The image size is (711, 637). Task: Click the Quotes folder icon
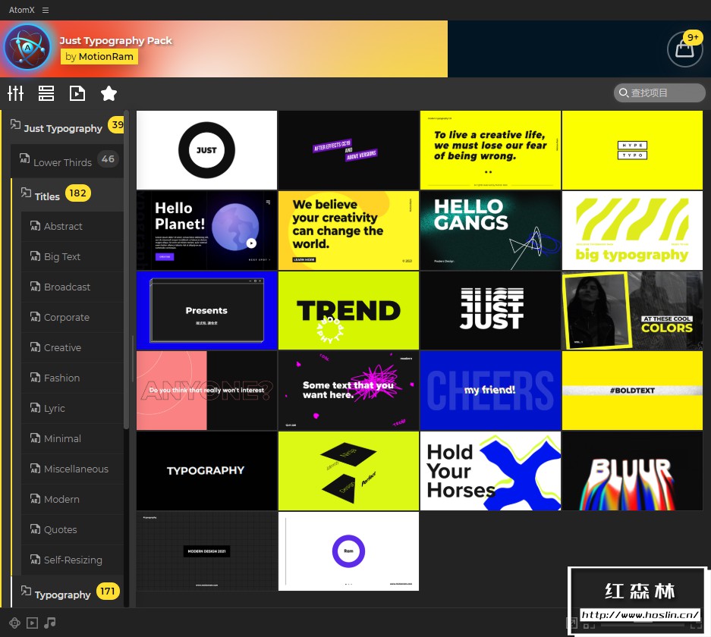35,529
